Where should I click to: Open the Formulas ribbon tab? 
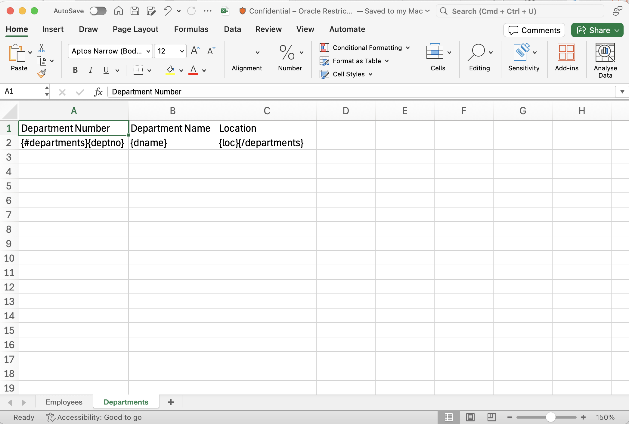pos(191,29)
